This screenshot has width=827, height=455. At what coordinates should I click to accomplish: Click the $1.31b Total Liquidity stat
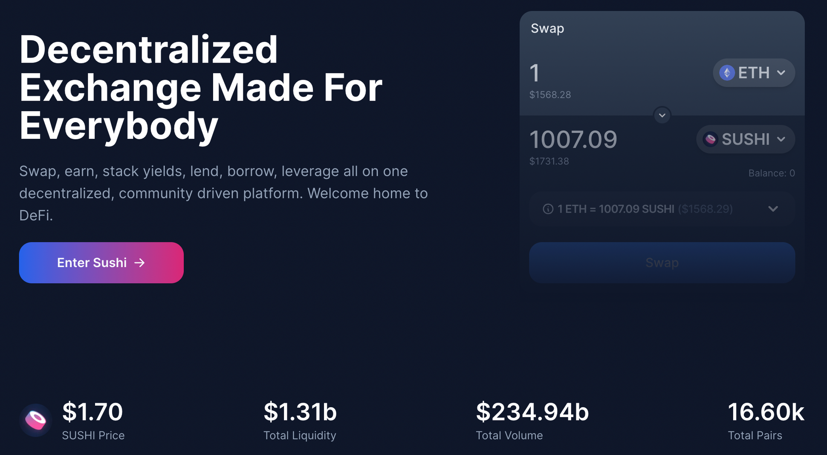(x=300, y=412)
